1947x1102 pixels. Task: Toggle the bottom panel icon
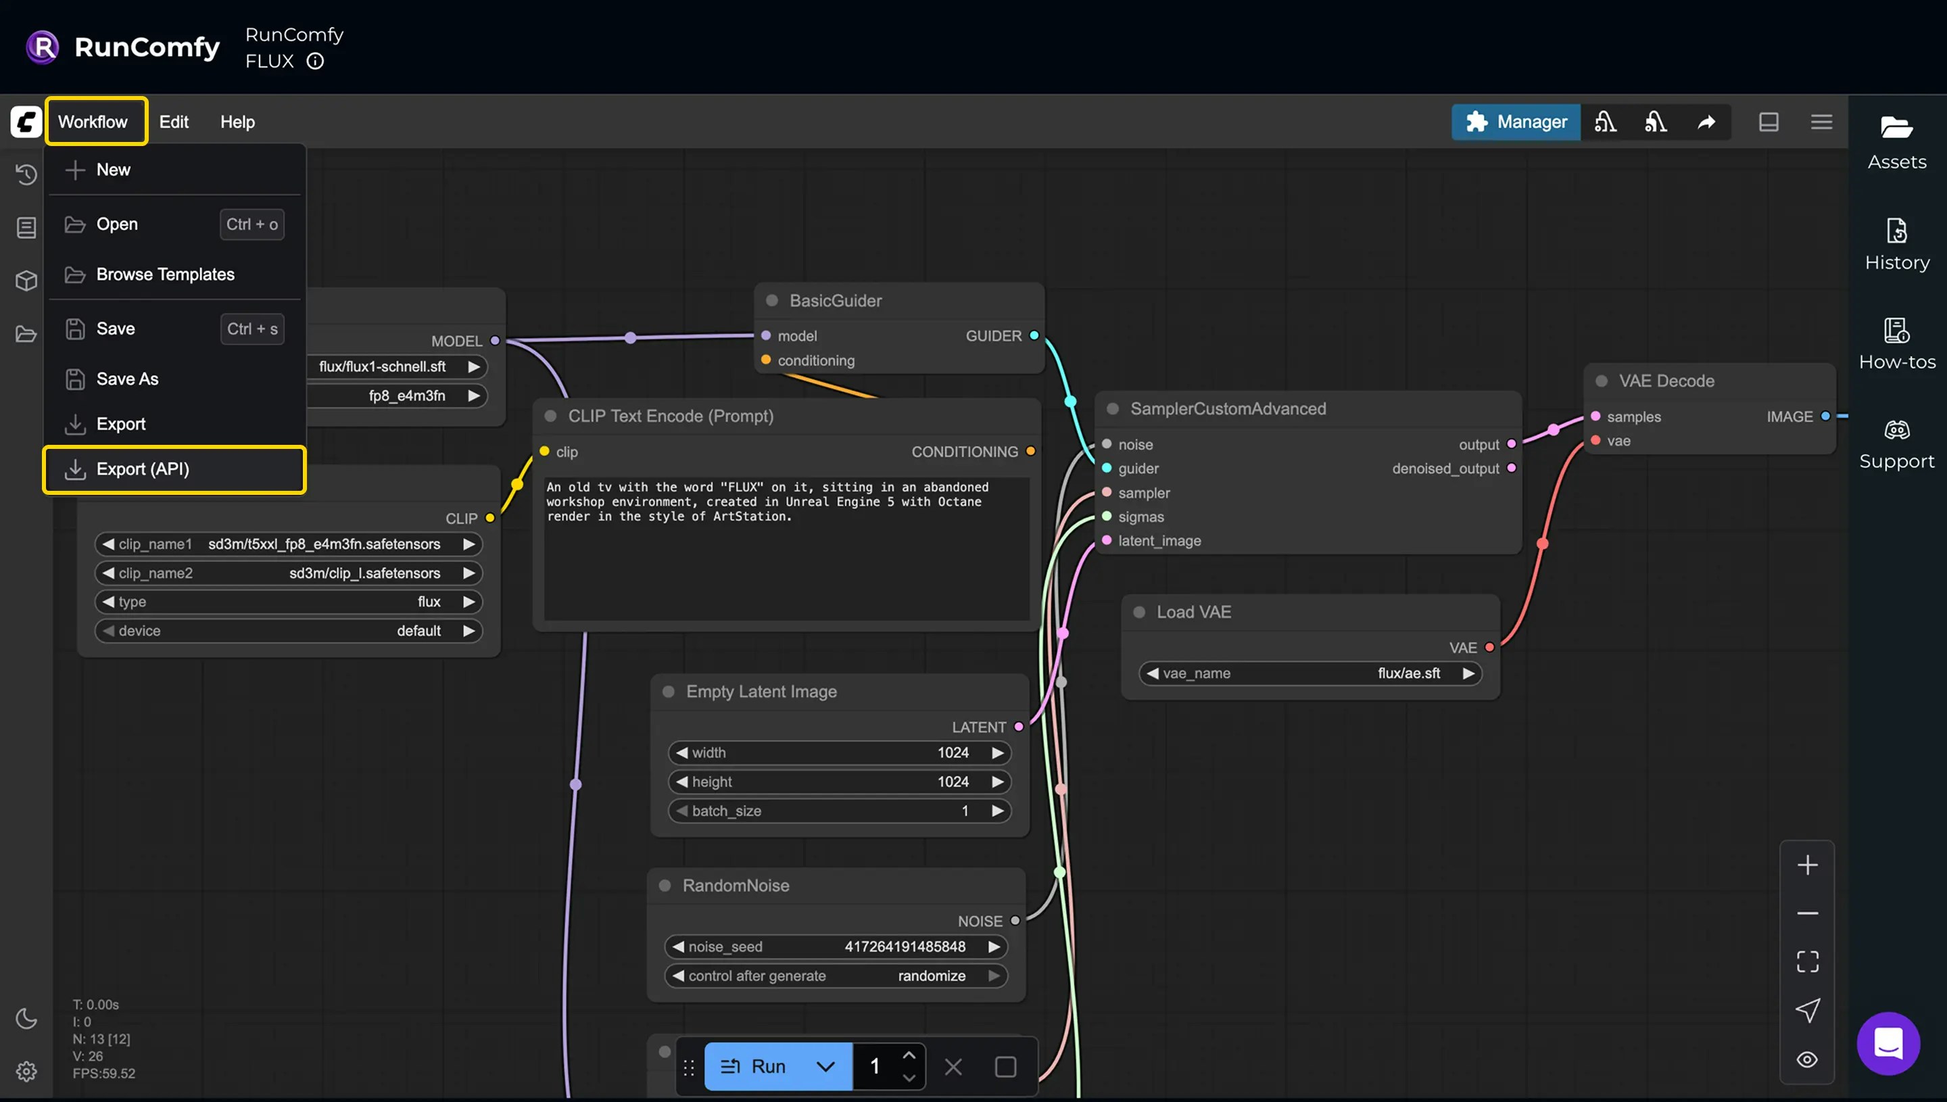[1769, 122]
